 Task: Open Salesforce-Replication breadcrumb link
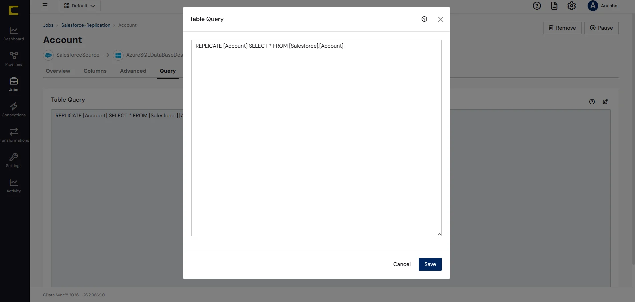click(x=86, y=25)
